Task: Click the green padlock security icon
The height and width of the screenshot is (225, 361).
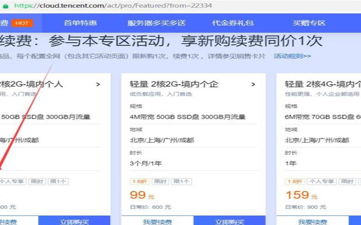Action: tap(5, 6)
